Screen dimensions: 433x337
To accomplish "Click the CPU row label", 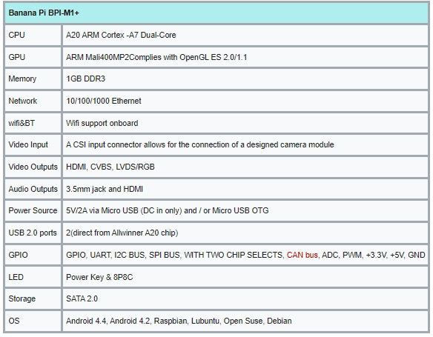I will coord(16,35).
